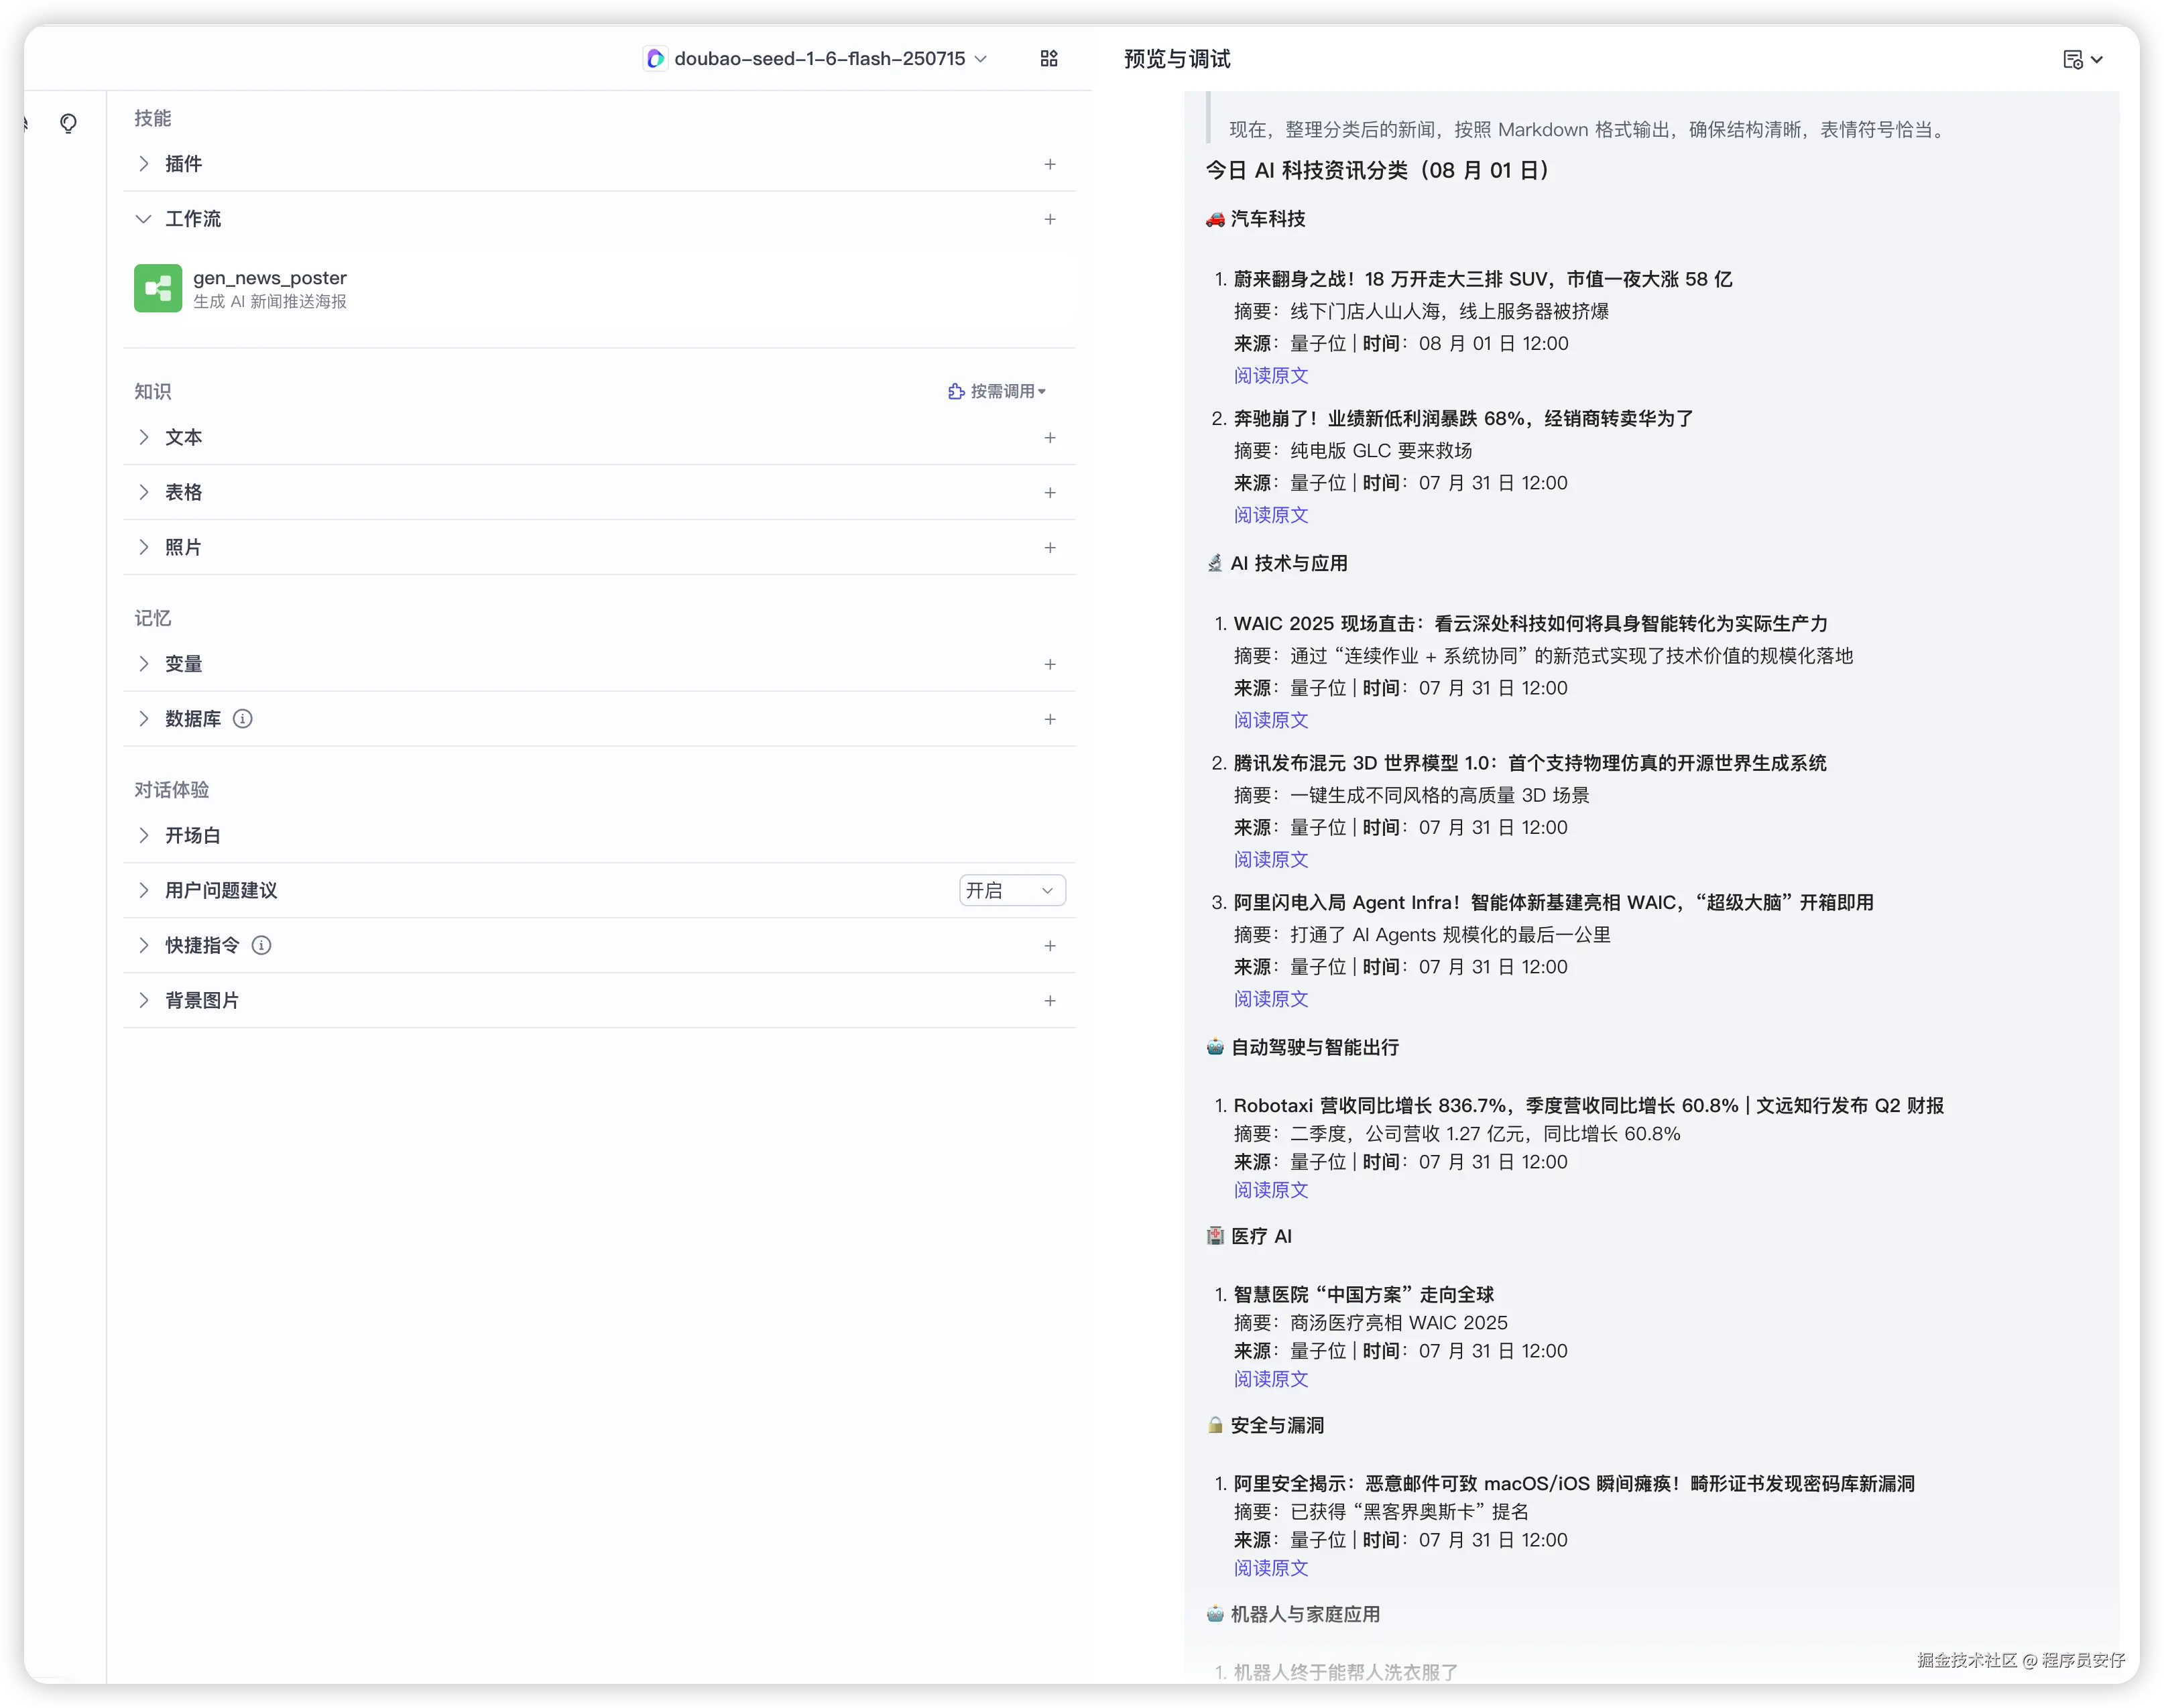This screenshot has width=2164, height=1708.
Task: Add a workflow using the plus icon
Action: (1049, 219)
